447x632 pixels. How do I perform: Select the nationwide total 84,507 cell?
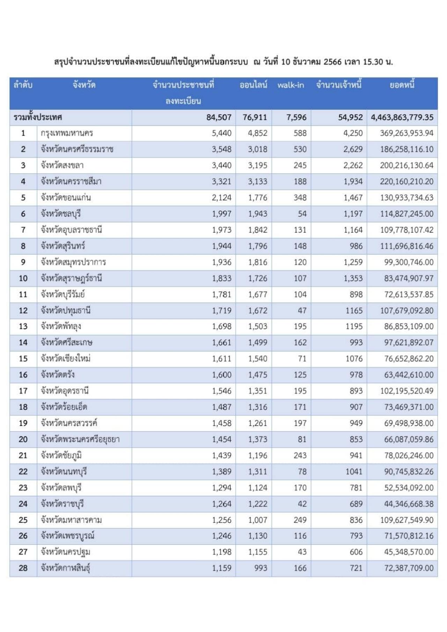(219, 117)
